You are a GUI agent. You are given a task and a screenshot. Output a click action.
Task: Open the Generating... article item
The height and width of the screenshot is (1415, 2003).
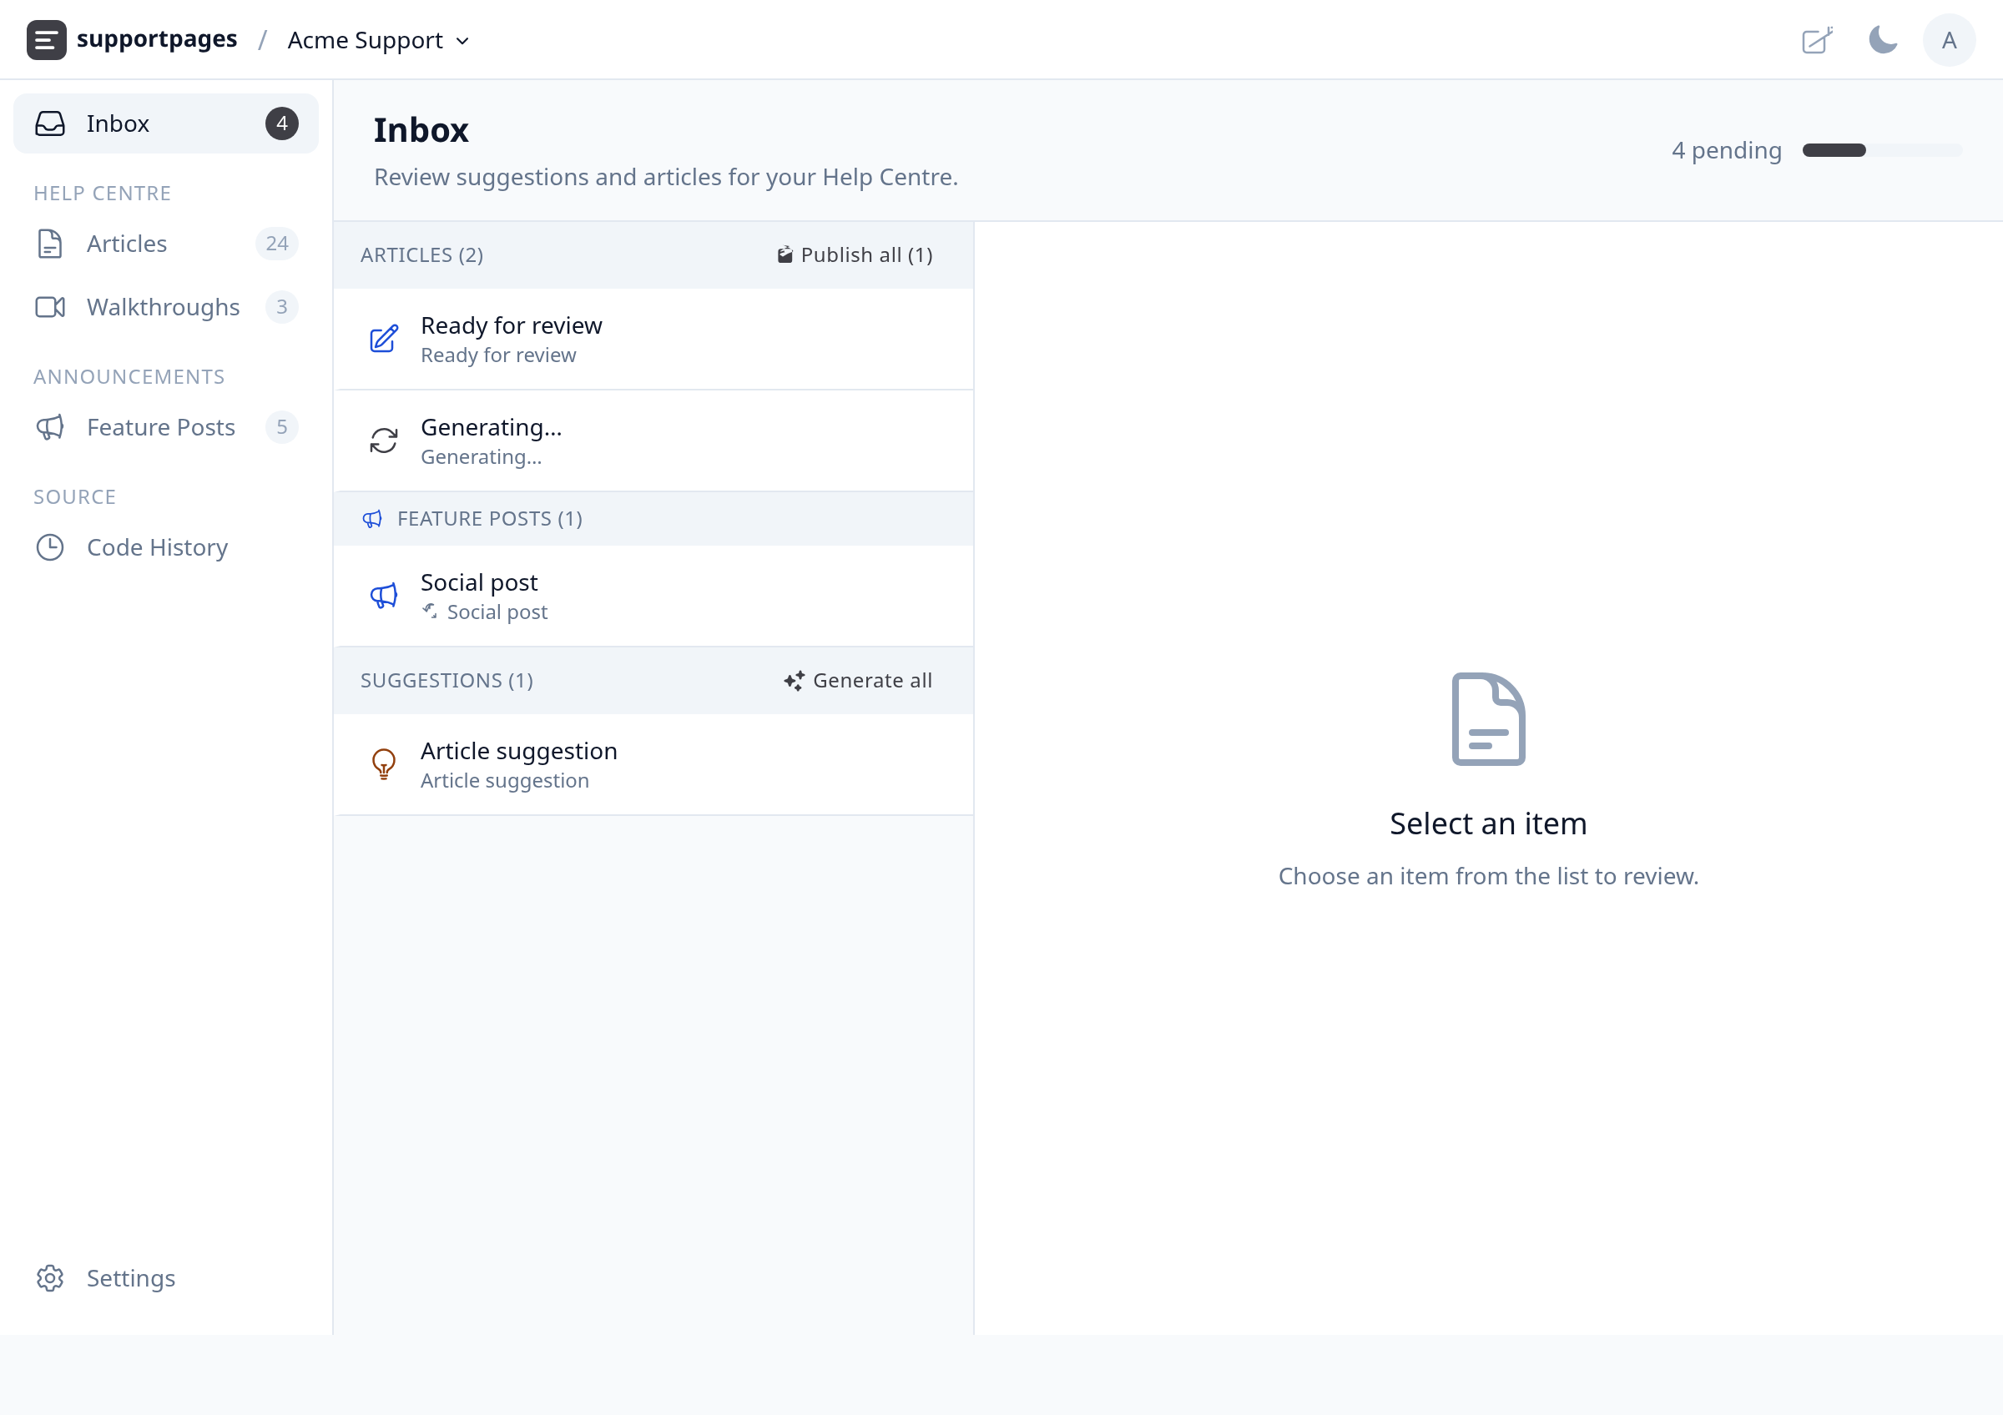click(x=653, y=441)
